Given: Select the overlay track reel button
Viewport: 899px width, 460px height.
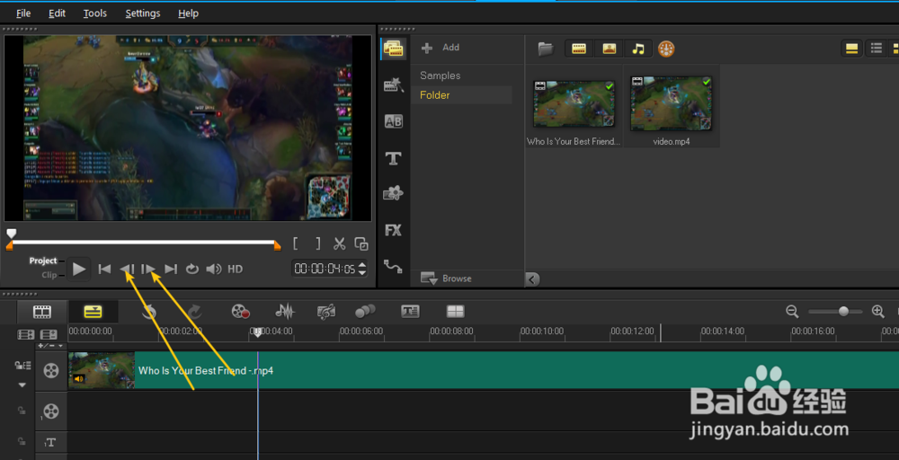Looking at the screenshot, I should pyautogui.click(x=51, y=411).
